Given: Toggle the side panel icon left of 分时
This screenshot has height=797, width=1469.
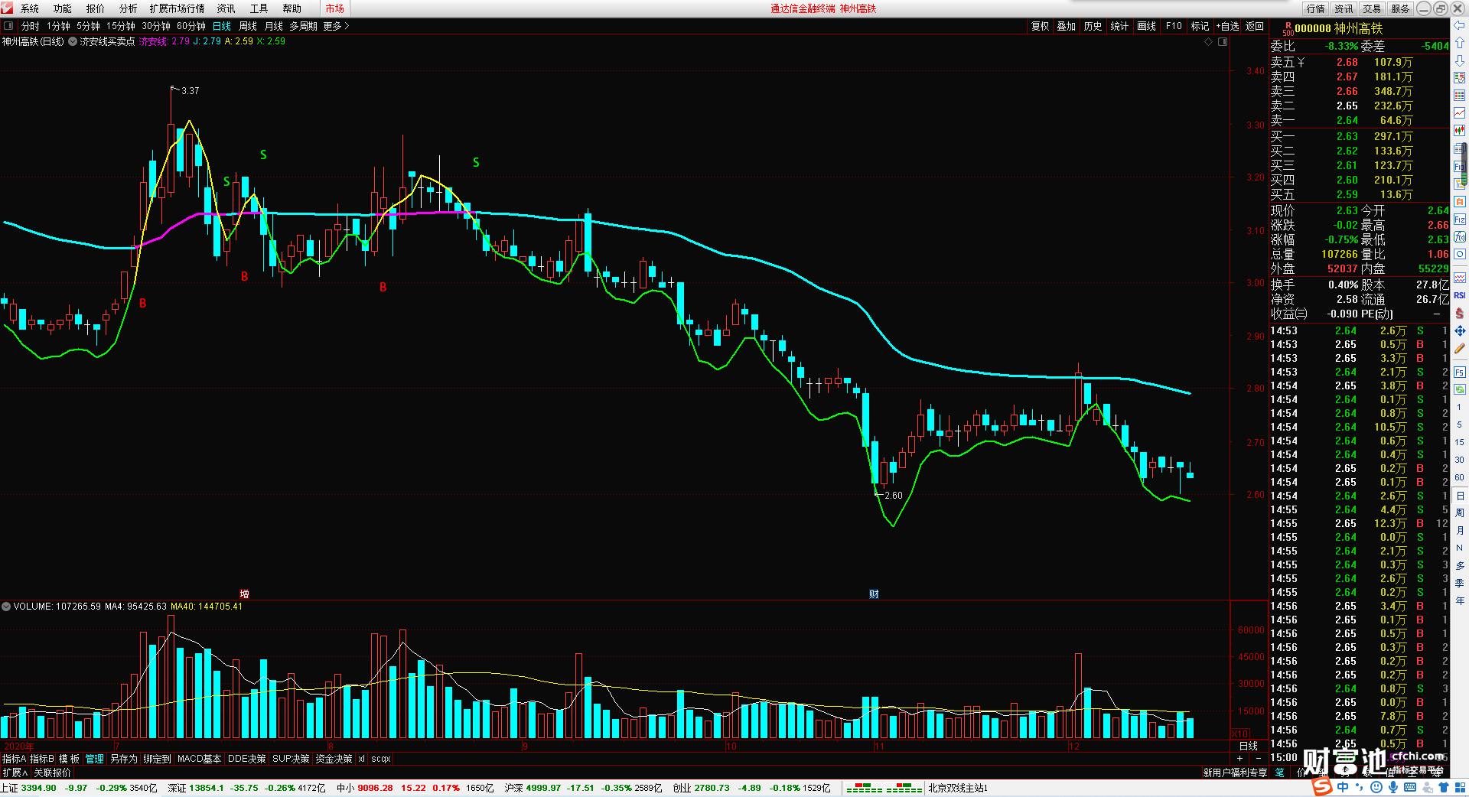Looking at the screenshot, I should pos(8,26).
